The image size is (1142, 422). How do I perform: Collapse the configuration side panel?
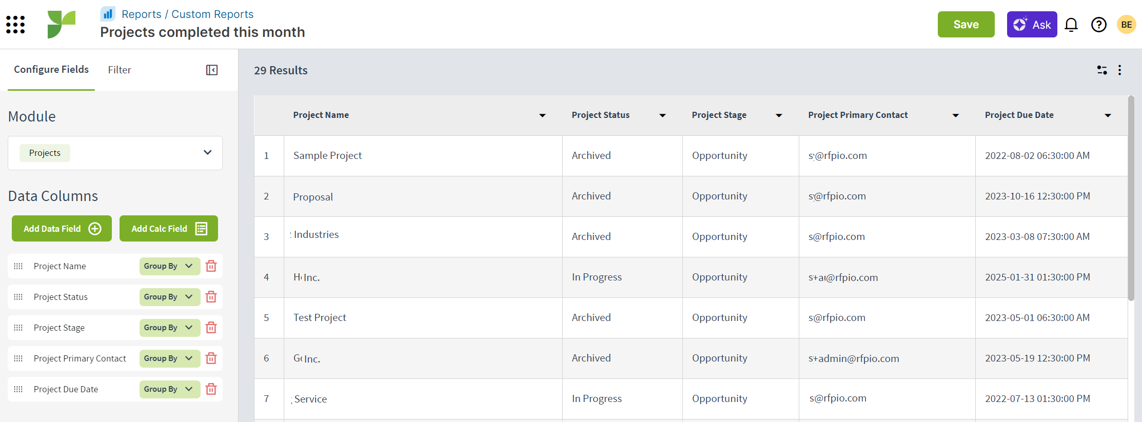pyautogui.click(x=212, y=70)
